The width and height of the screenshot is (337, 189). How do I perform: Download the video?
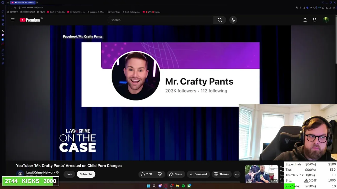click(x=198, y=174)
